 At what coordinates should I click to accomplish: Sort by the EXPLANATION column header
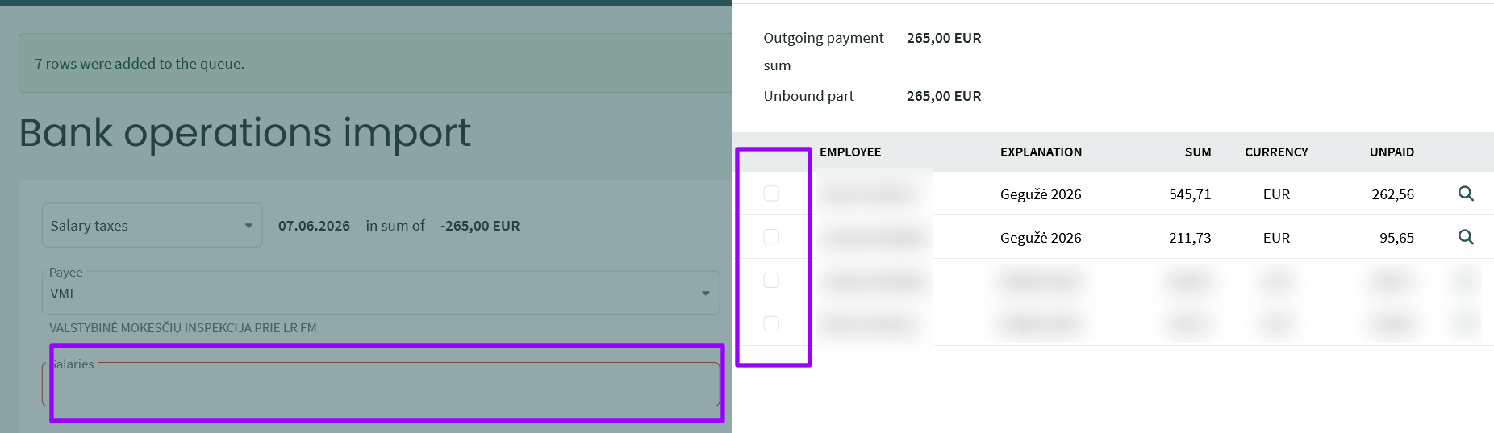(1041, 152)
